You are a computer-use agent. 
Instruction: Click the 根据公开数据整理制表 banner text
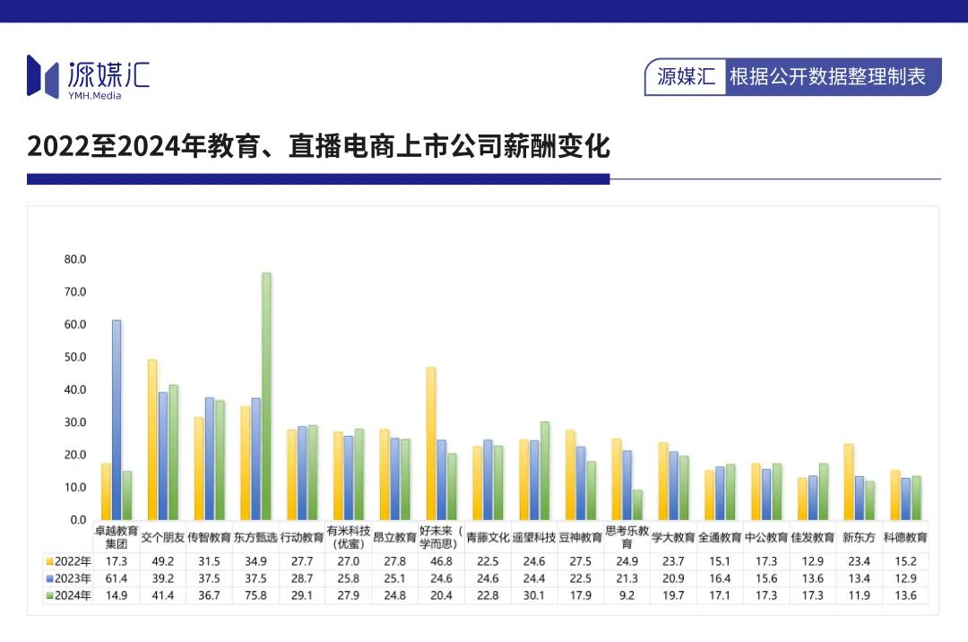click(826, 77)
